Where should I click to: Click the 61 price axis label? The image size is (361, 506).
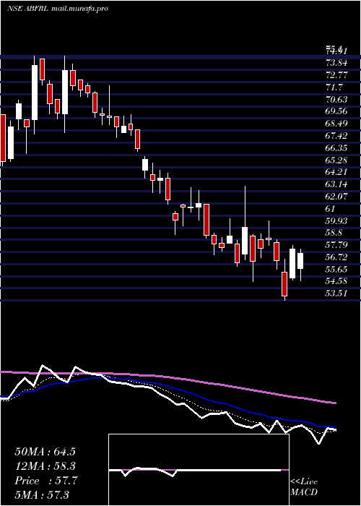click(331, 208)
